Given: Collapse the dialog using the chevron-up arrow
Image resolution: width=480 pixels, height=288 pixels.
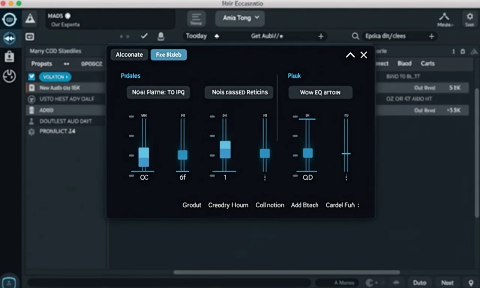Looking at the screenshot, I should tap(350, 55).
